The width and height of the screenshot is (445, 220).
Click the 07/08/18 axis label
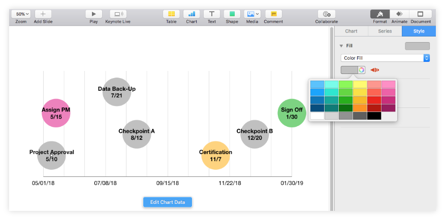point(105,183)
